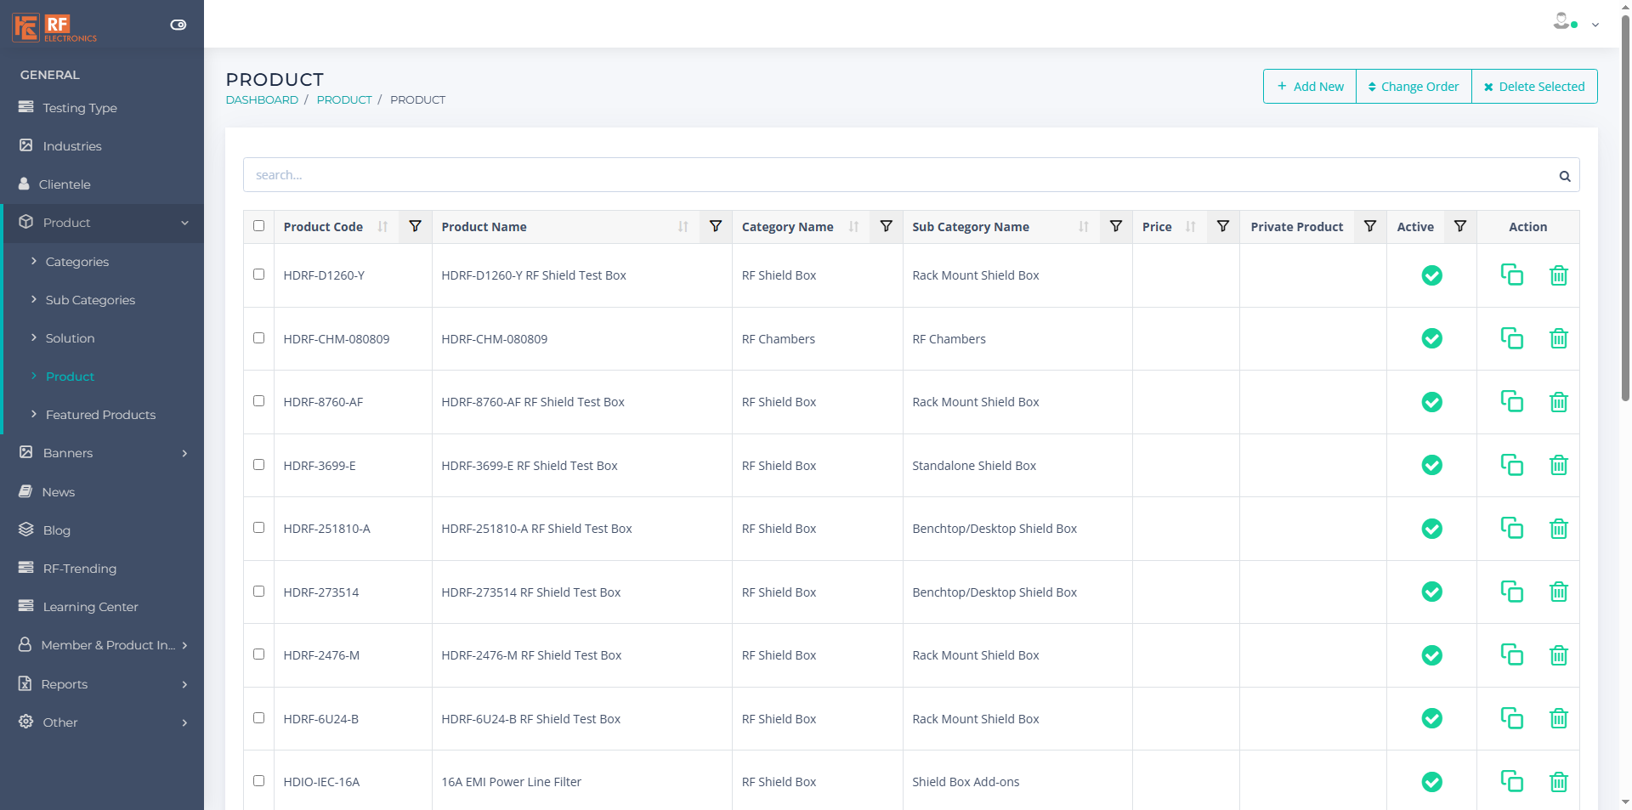
Task: Select the HDRF-273514 row checkbox
Action: [259, 592]
